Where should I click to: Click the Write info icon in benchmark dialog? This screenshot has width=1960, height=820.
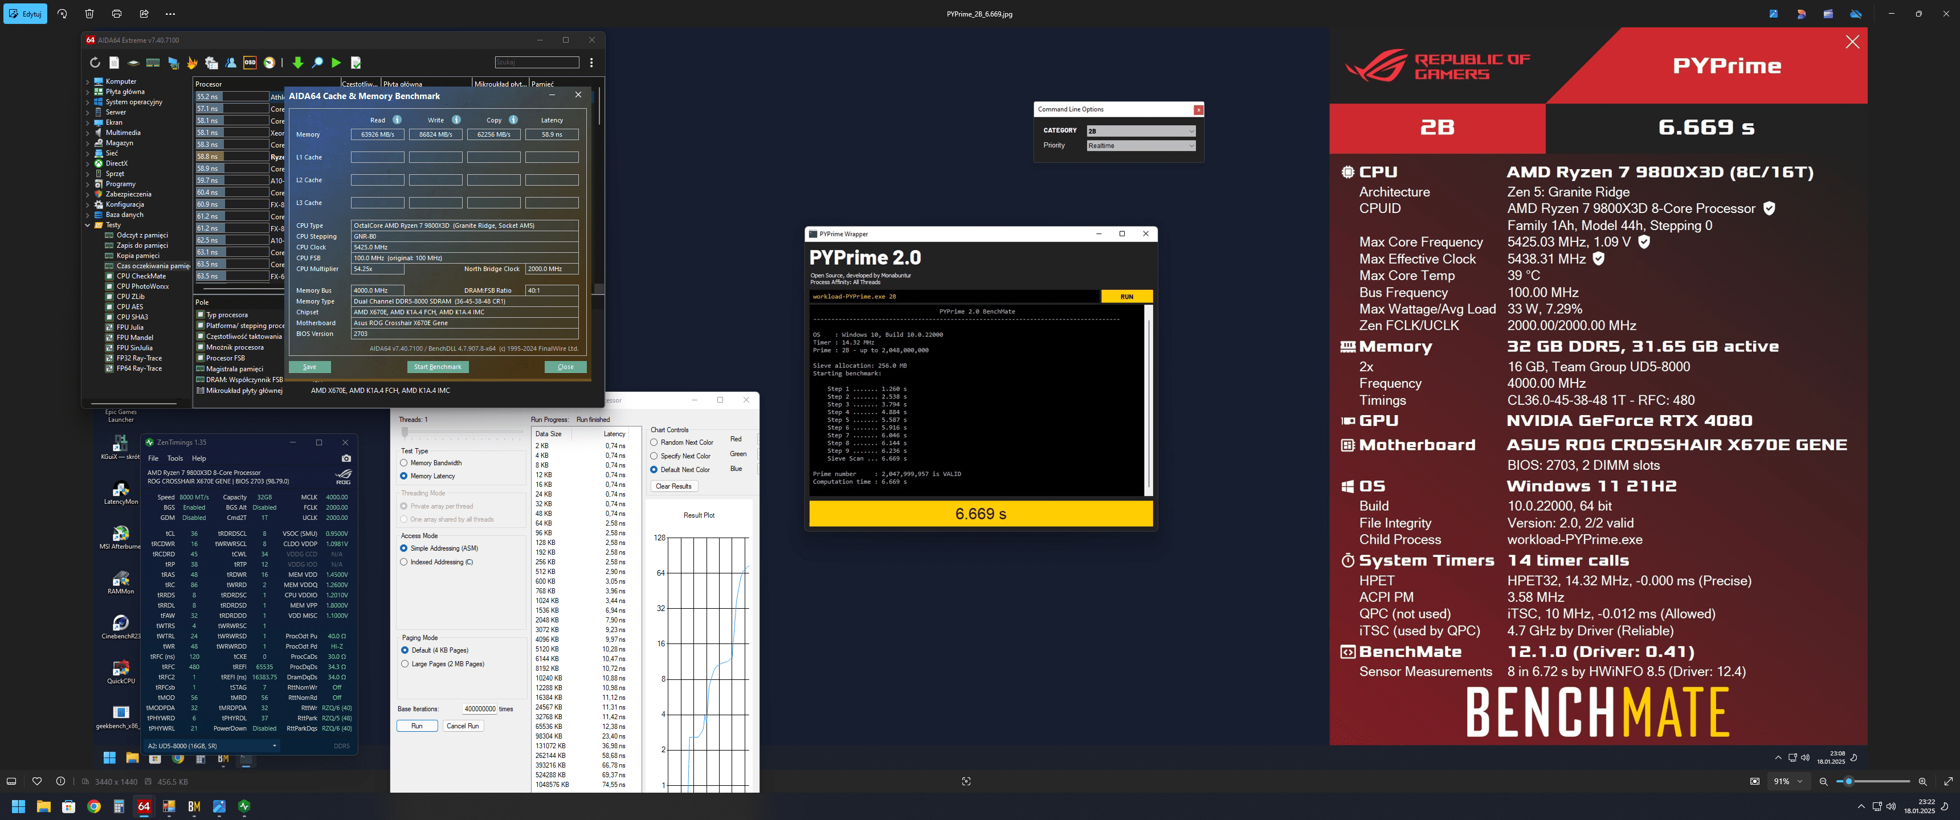click(456, 120)
